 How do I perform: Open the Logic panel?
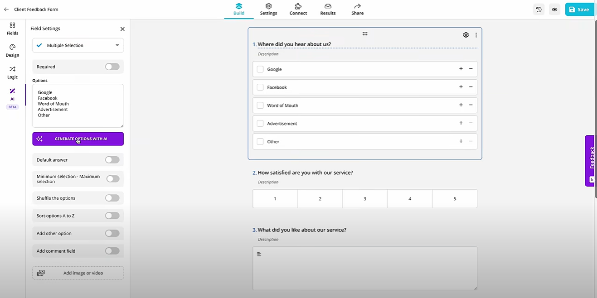(x=12, y=72)
